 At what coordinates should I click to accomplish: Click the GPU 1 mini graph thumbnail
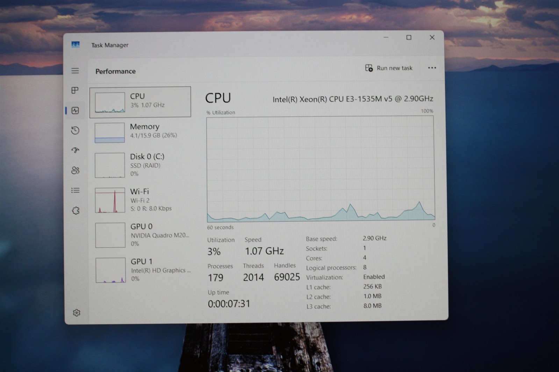pyautogui.click(x=110, y=270)
